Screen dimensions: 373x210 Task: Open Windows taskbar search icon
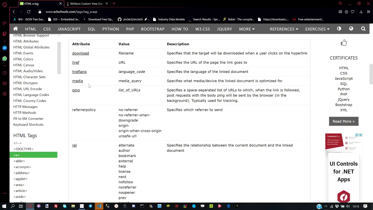coord(13,206)
